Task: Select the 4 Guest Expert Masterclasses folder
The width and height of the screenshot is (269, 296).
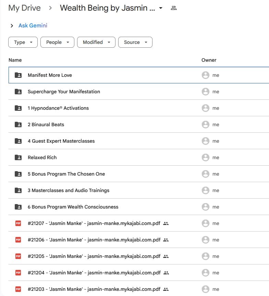Action: [x=61, y=141]
